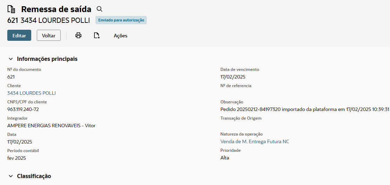Follow the Venda de M. Entrega Futura NC link
This screenshot has height=185, width=390.
[255, 141]
